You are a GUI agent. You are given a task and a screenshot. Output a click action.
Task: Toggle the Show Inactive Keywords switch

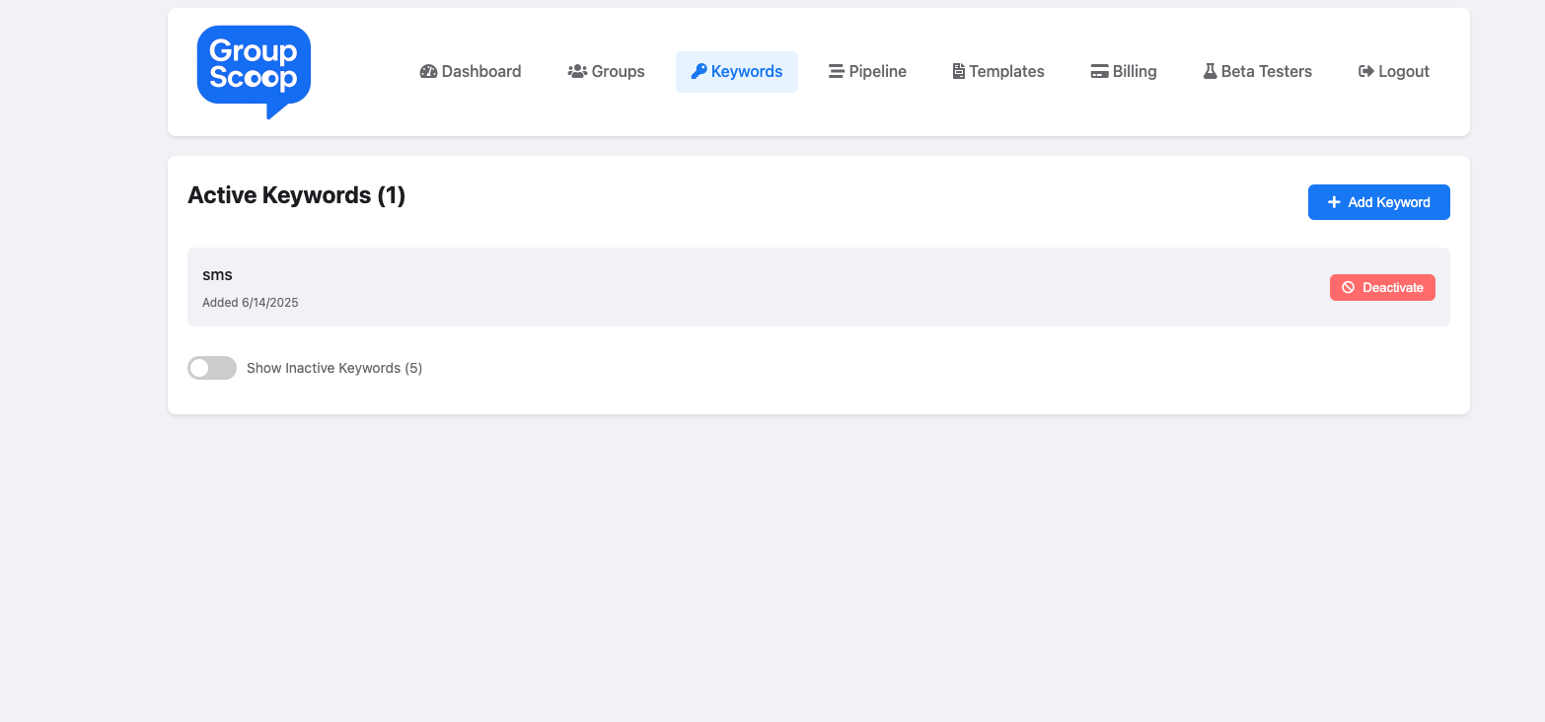point(212,368)
